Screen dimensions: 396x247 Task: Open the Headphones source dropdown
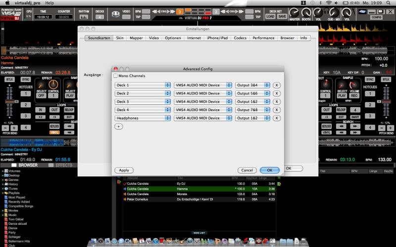pyautogui.click(x=143, y=118)
